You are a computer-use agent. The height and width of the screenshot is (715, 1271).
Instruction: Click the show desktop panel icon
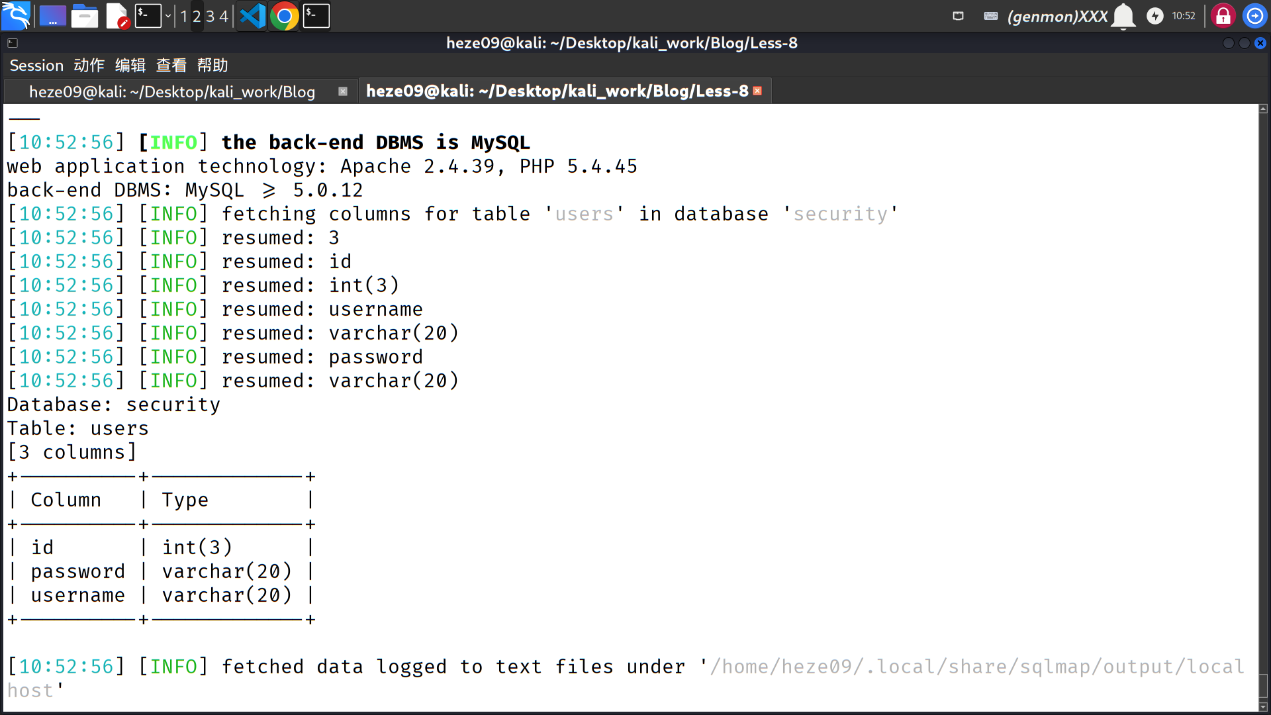pos(52,16)
